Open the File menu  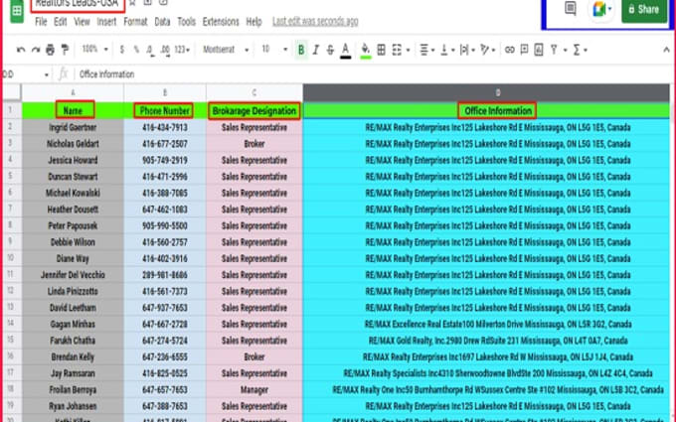[x=41, y=22]
